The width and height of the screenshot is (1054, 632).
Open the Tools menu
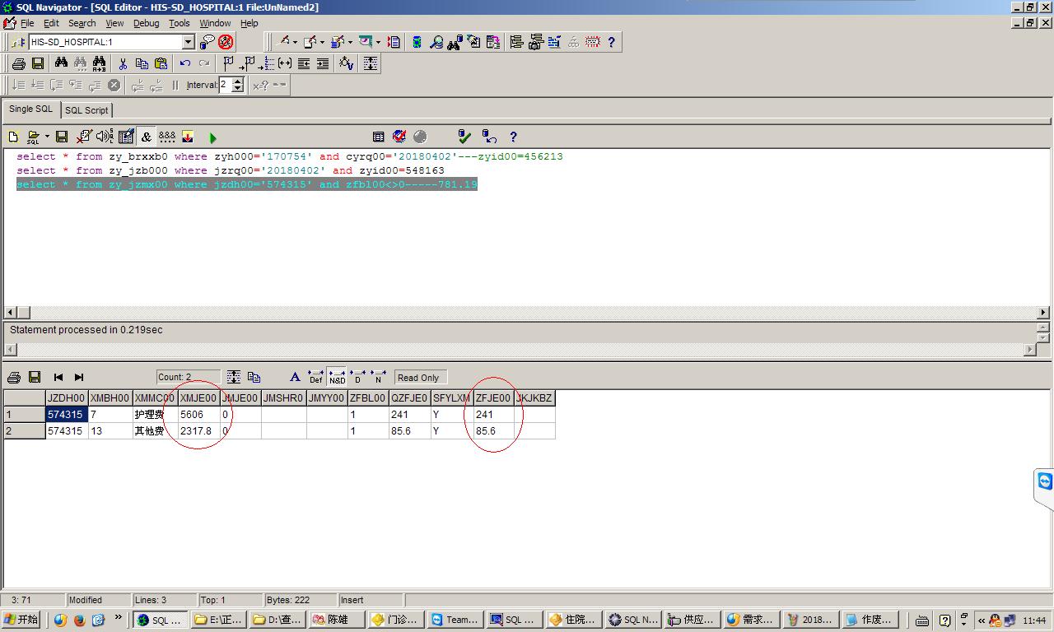pos(180,23)
